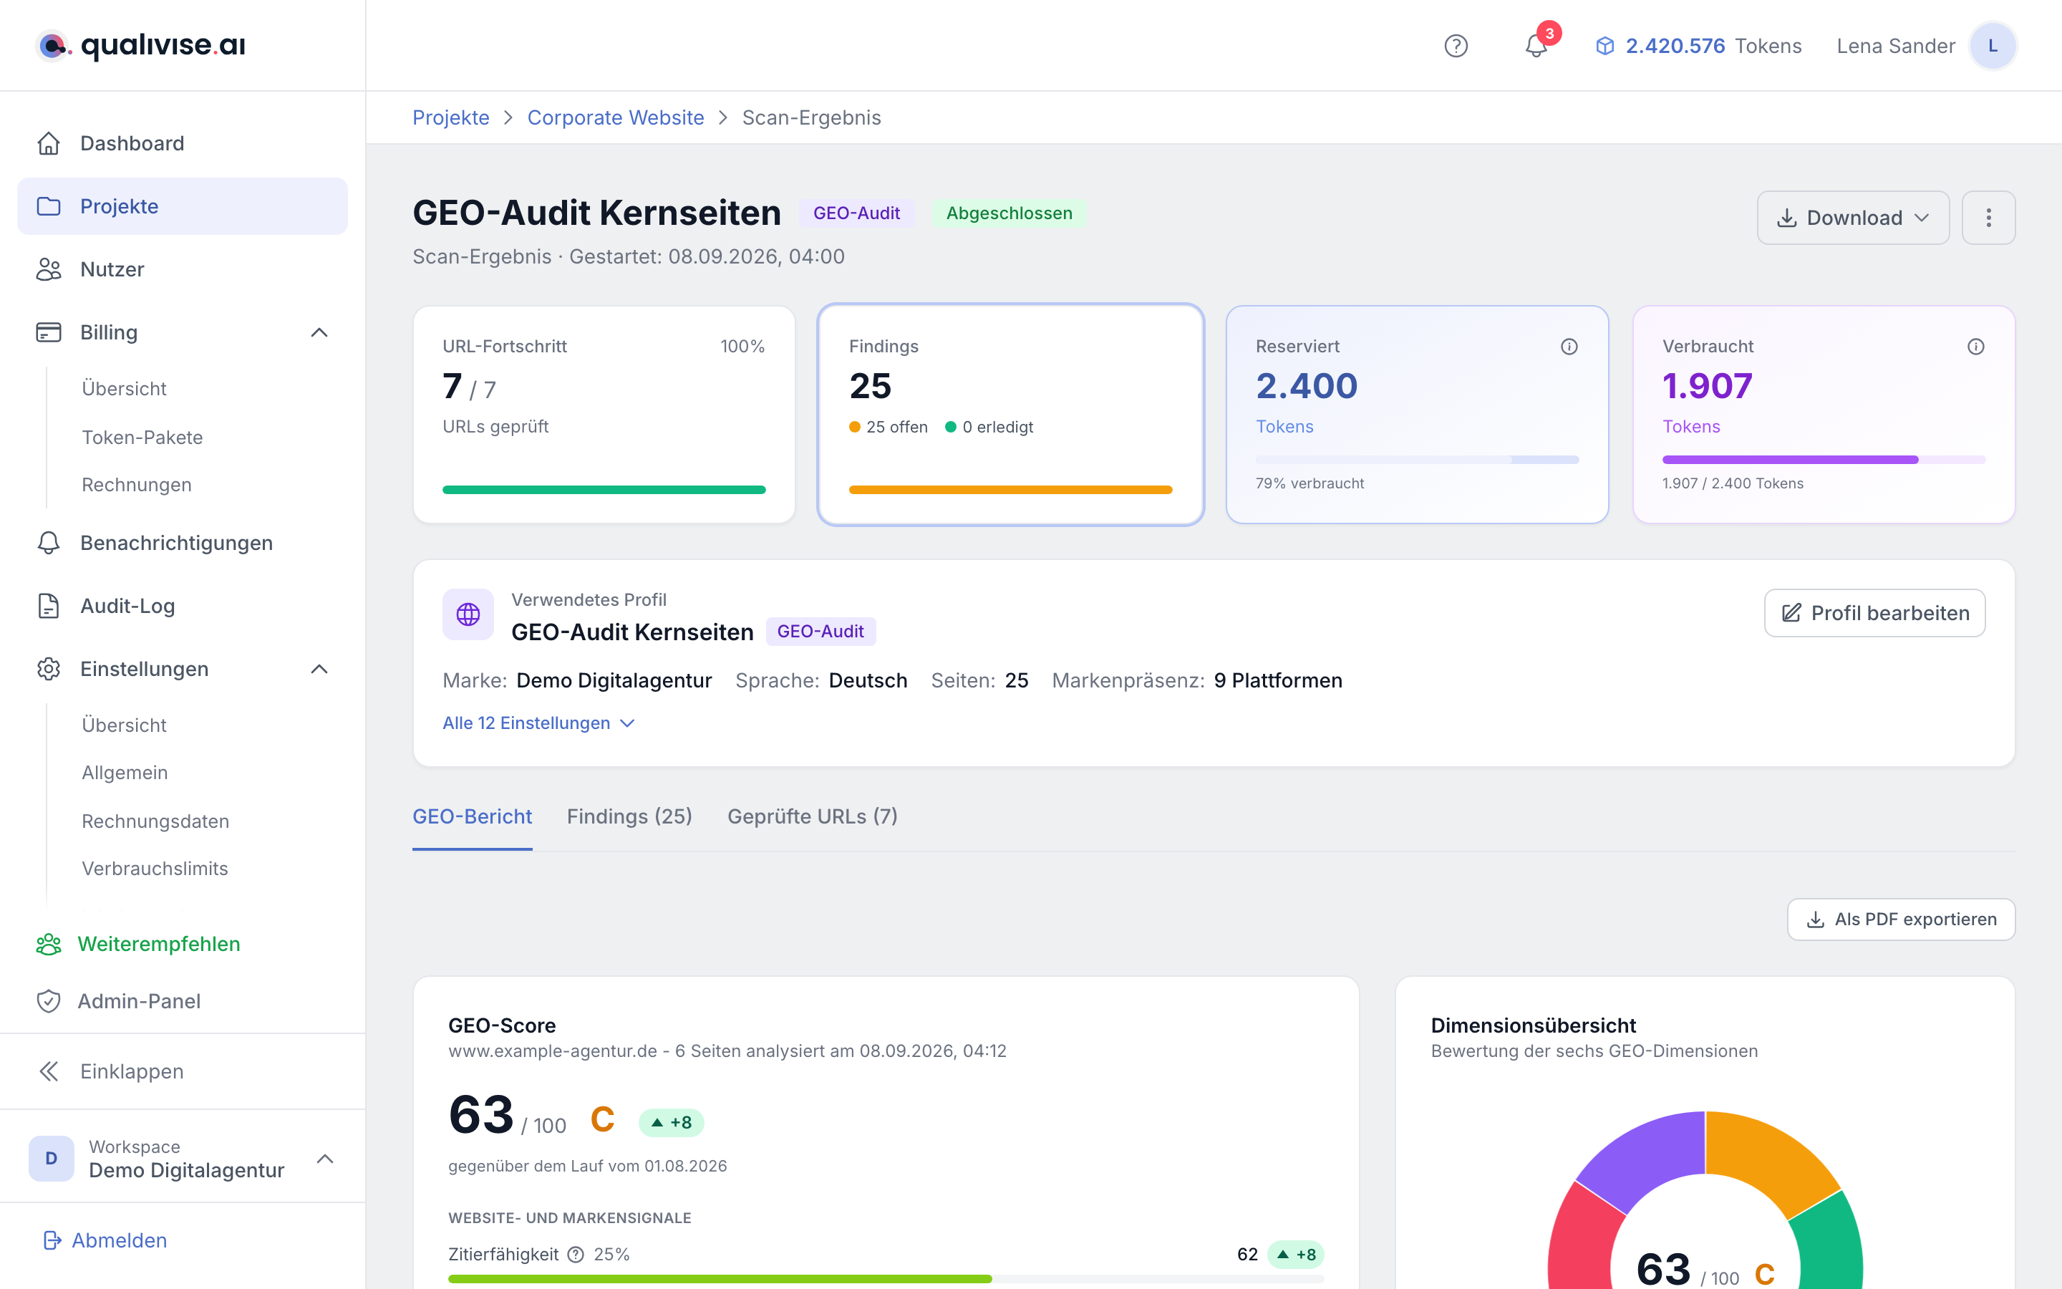Open Benachrichtigungen in the sidebar
2062x1289 pixels.
point(181,543)
